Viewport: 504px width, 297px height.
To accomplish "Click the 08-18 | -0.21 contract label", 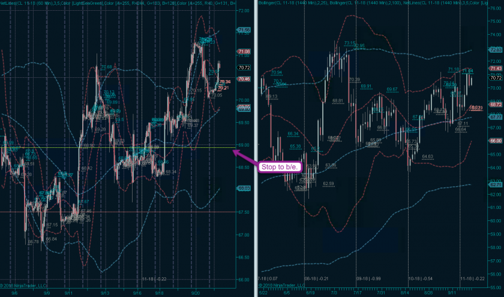I will (316, 278).
